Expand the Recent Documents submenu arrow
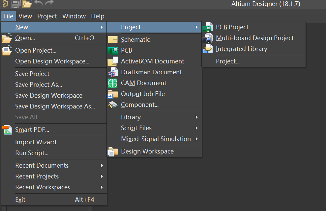326x211 pixels. coord(102,165)
